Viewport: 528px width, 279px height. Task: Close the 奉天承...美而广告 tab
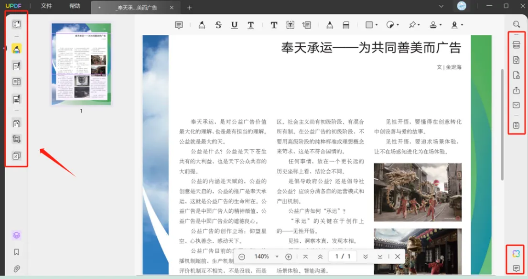(x=172, y=8)
